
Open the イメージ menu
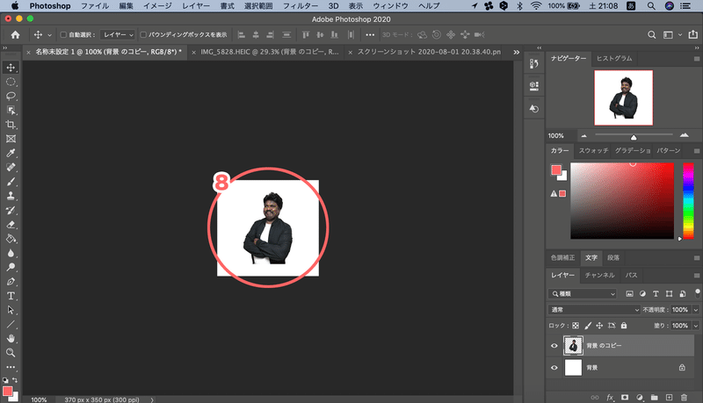157,6
